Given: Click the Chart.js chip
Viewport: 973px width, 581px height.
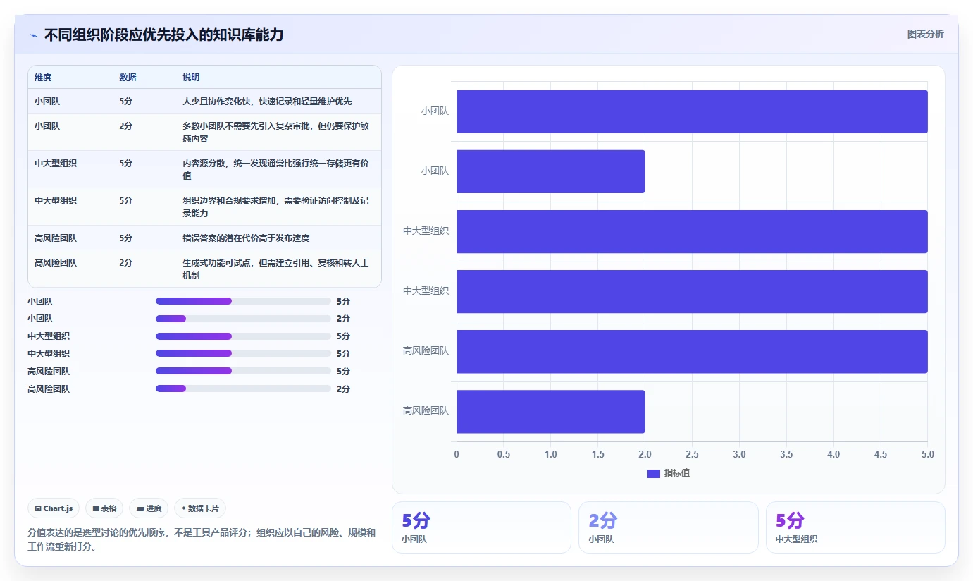Looking at the screenshot, I should click(x=54, y=508).
